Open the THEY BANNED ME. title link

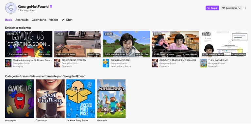coord(218,60)
